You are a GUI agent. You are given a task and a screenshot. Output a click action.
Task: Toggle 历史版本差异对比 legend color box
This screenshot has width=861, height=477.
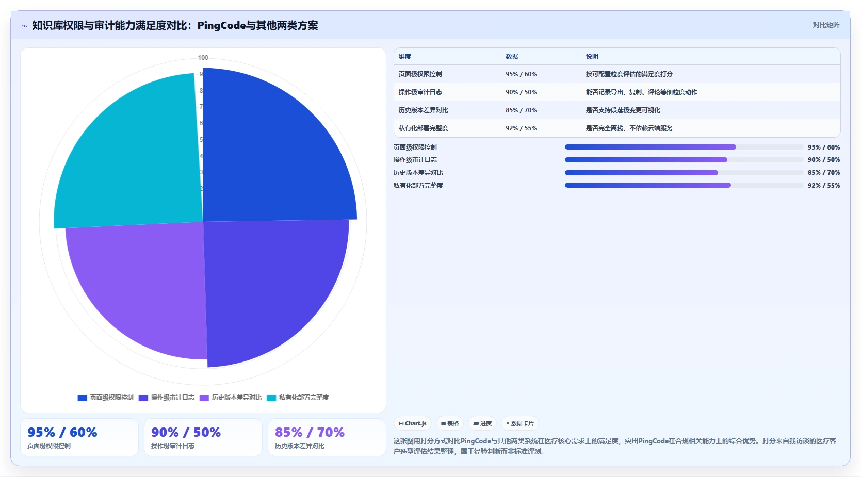204,398
